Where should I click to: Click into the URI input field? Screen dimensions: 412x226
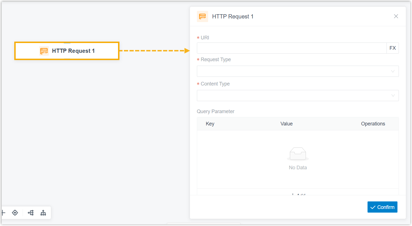click(x=291, y=48)
